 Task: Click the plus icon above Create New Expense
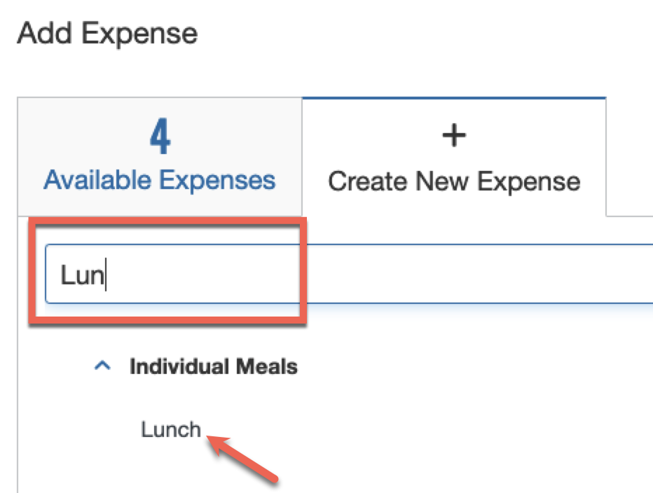coord(453,135)
